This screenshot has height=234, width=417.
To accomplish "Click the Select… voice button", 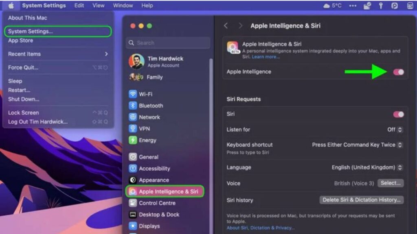I will coord(391,183).
